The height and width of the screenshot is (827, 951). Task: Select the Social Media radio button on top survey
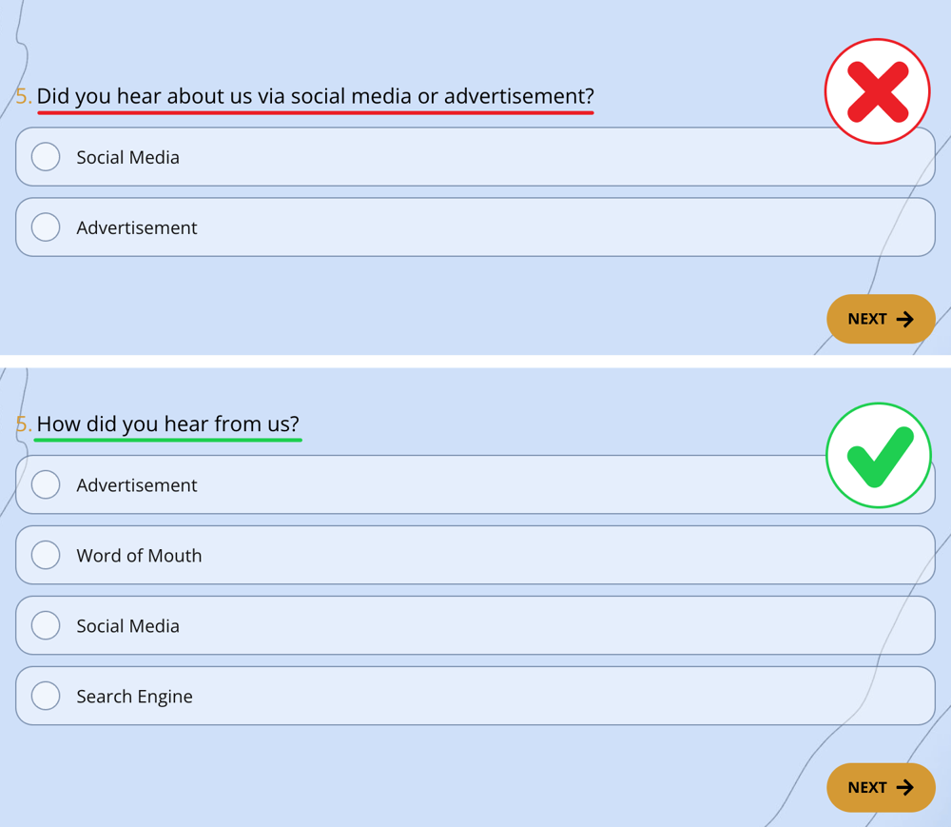pyautogui.click(x=45, y=156)
